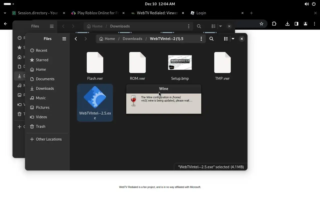Close the WebTV Redialed tab
320x200 pixels.
(183, 13)
